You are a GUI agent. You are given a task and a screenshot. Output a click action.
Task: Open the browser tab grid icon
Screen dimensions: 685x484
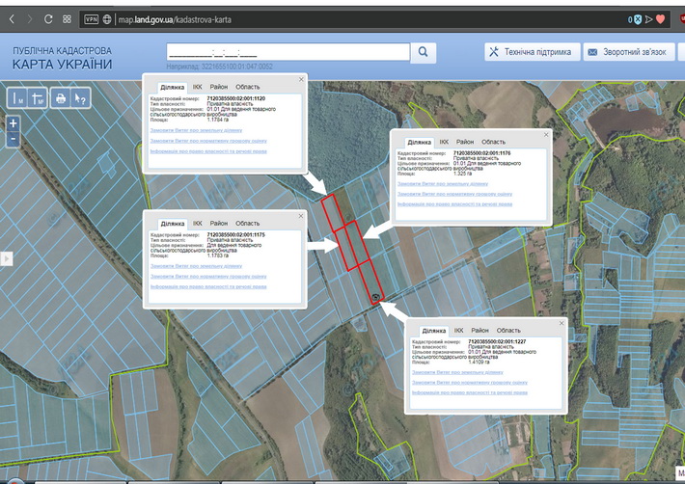click(67, 19)
